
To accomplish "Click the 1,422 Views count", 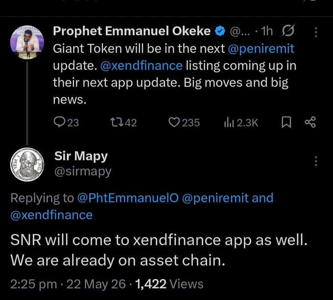I will pyautogui.click(x=169, y=284).
